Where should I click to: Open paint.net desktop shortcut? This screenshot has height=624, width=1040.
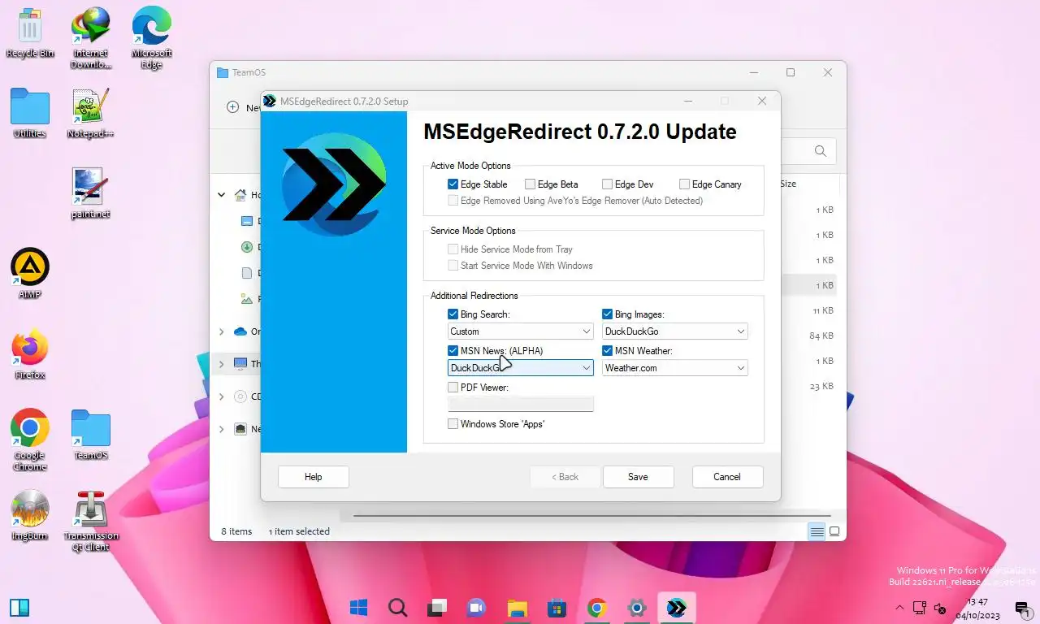click(90, 193)
